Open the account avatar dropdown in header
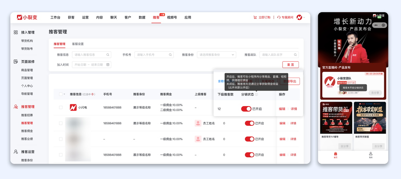Screen dimensions: 401x179 pyautogui.click(x=300, y=17)
